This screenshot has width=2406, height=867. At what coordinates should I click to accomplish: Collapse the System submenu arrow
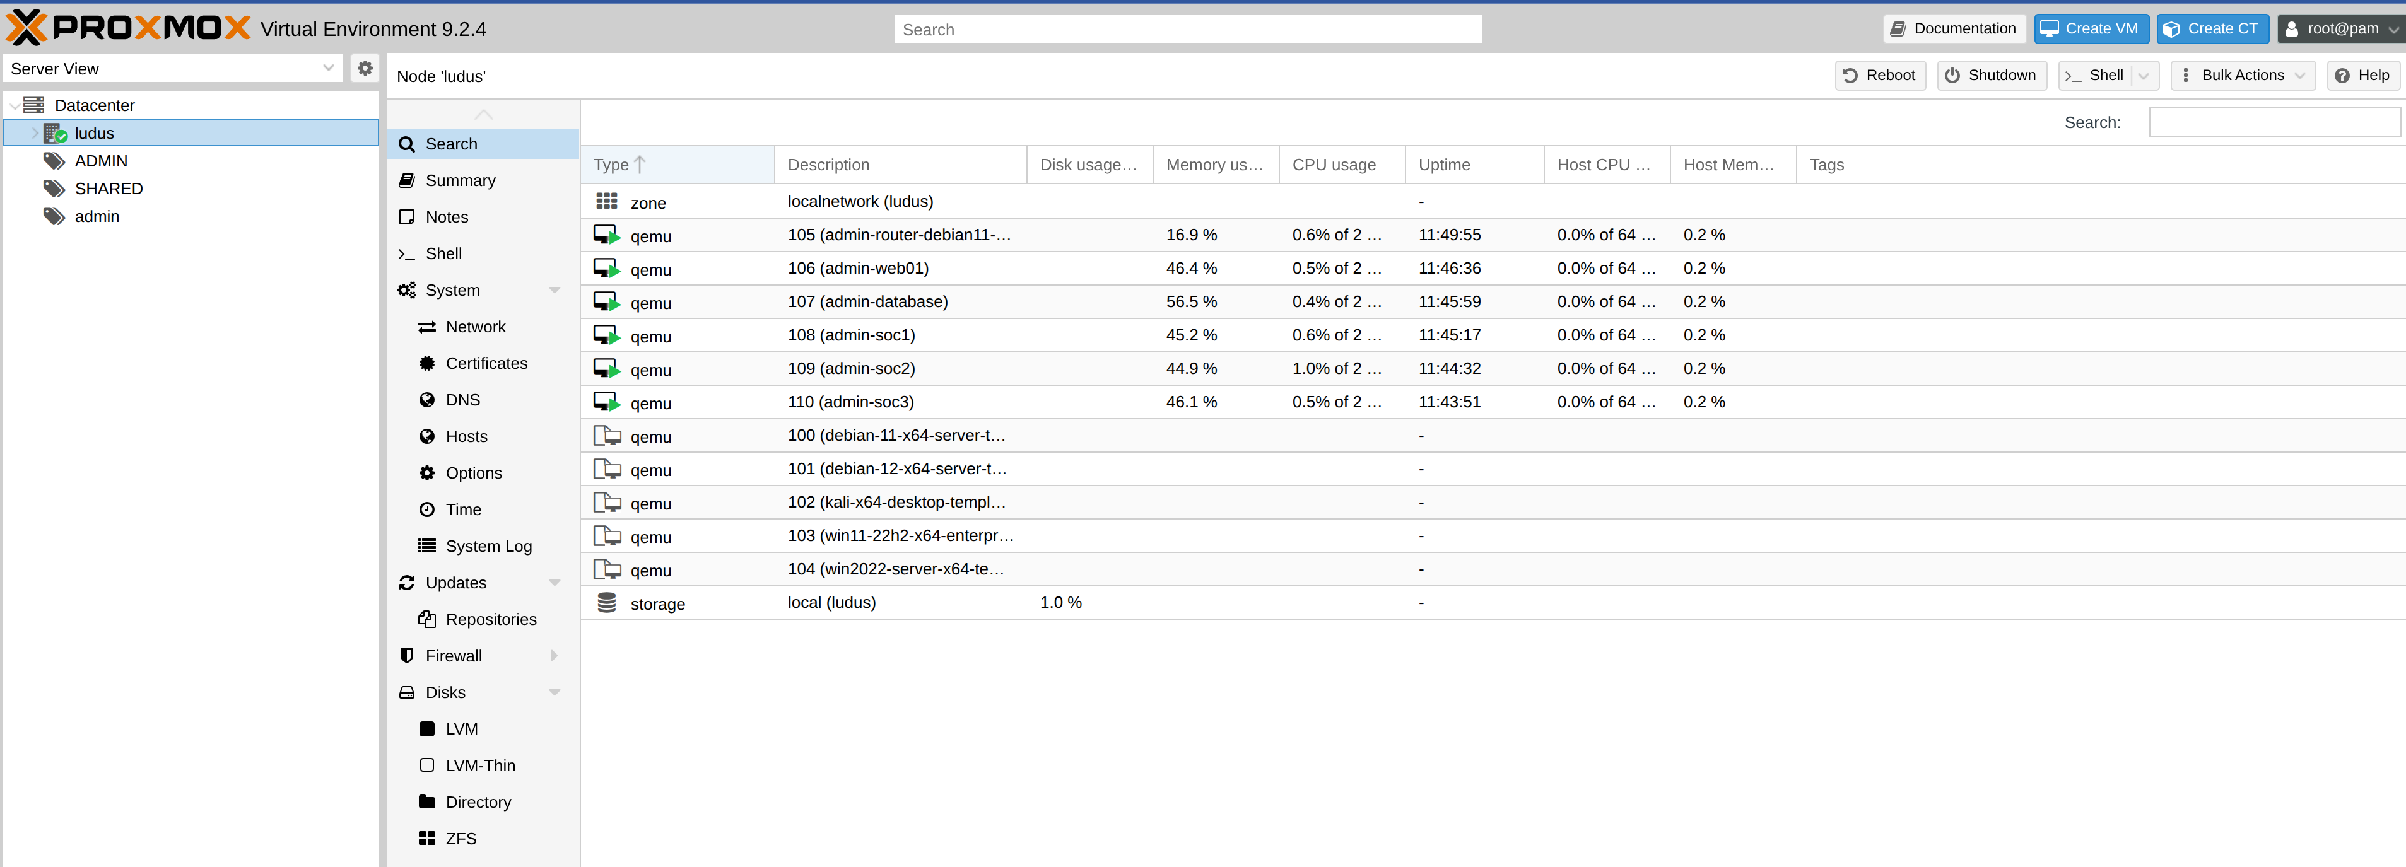[555, 290]
